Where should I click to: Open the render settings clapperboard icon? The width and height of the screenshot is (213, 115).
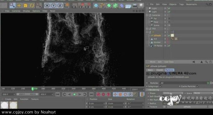point(87,6)
